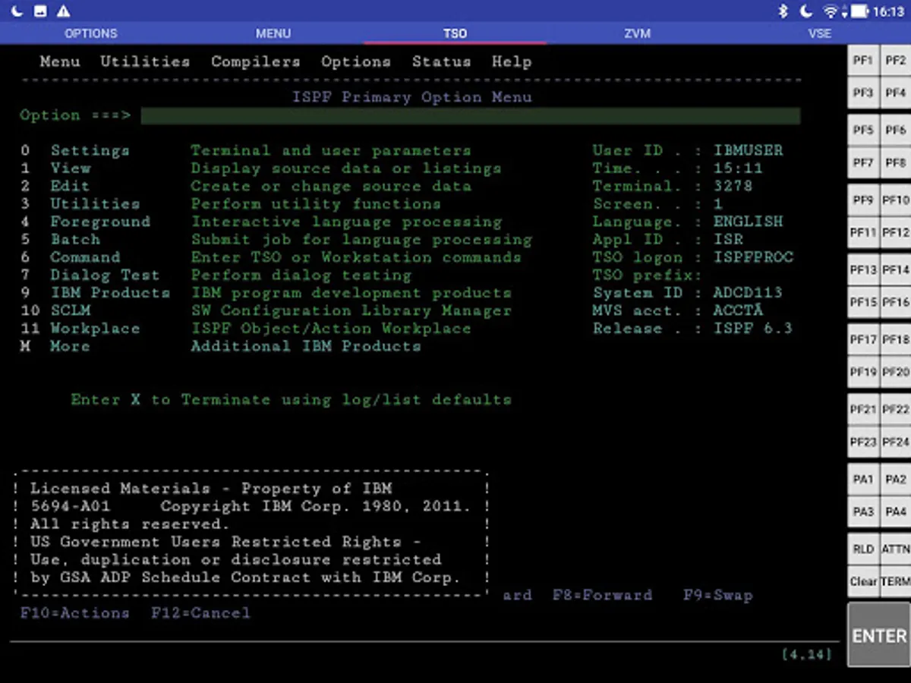The image size is (911, 683).
Task: Select option 5 Batch
Action: tap(75, 239)
